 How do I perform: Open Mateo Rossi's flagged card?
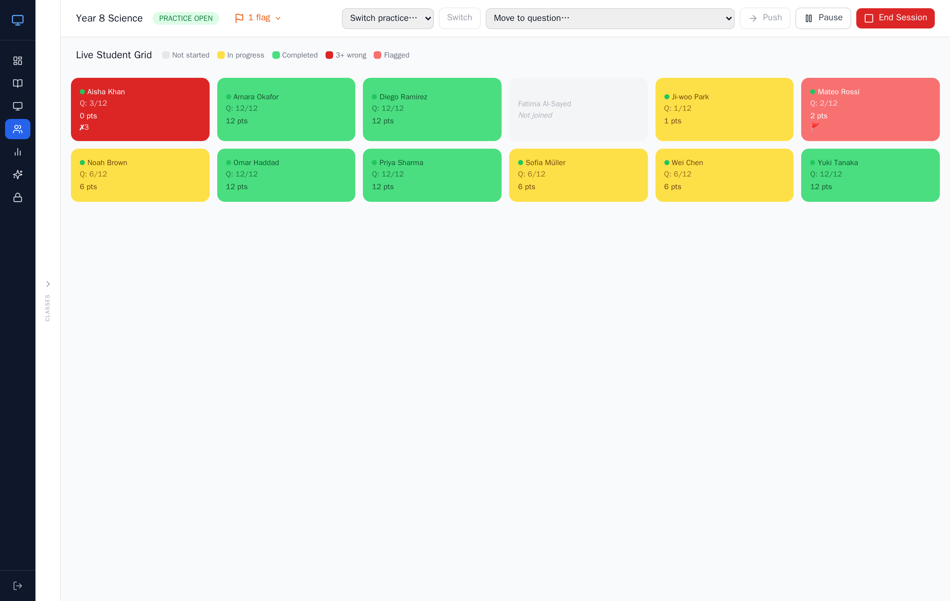(x=870, y=109)
